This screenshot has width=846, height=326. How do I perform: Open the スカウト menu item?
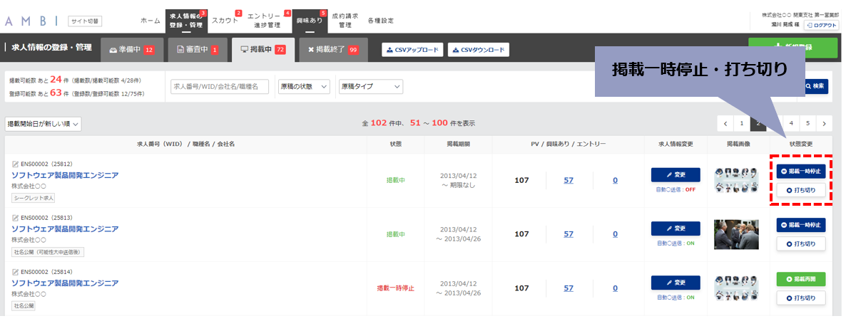click(225, 21)
